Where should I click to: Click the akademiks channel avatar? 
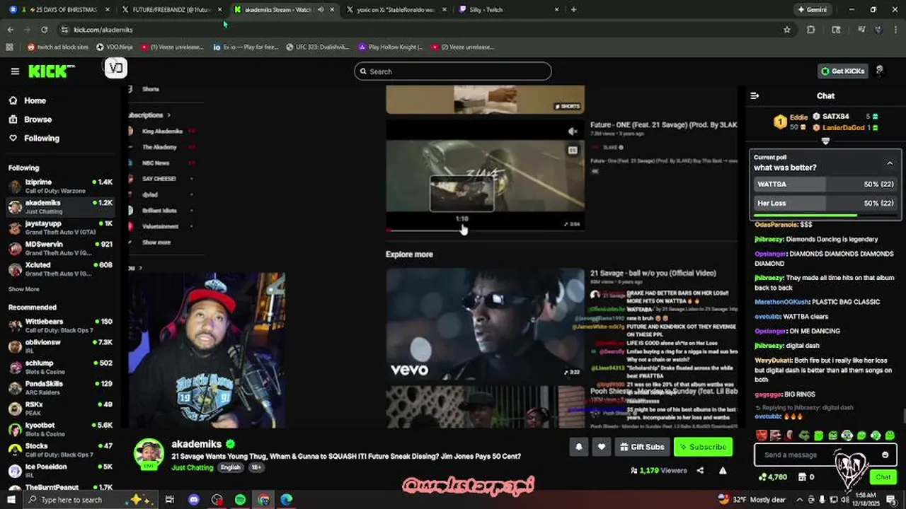tap(149, 454)
